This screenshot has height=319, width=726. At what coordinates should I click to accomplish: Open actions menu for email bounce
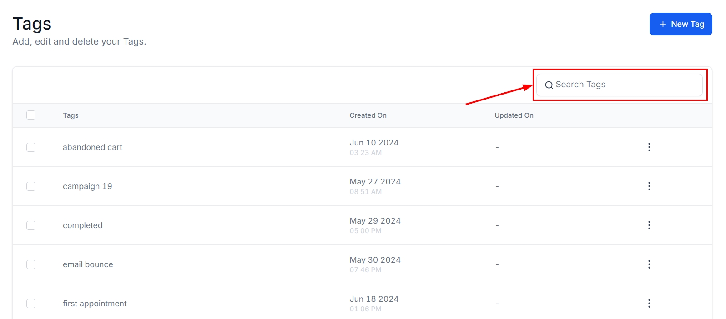click(x=649, y=264)
